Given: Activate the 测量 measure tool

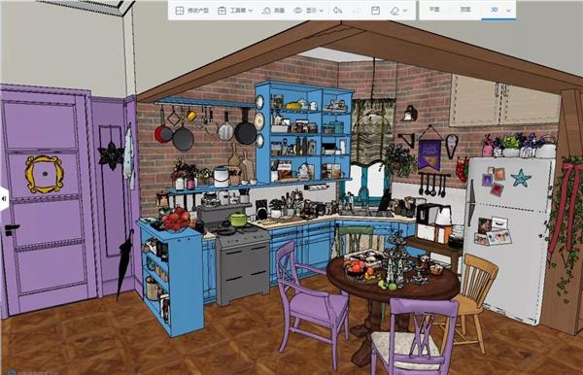Looking at the screenshot, I should click(273, 11).
